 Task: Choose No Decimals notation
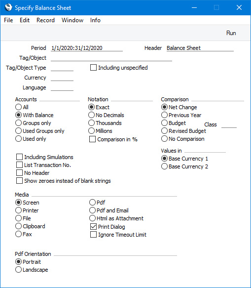[x=92, y=115]
